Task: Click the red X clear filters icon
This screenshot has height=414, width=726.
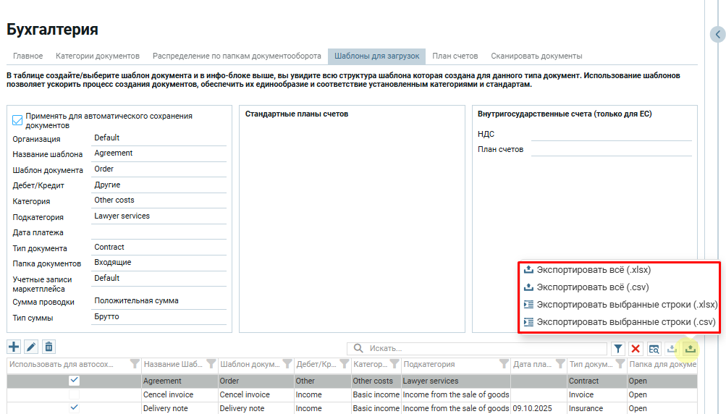Action: (x=636, y=349)
